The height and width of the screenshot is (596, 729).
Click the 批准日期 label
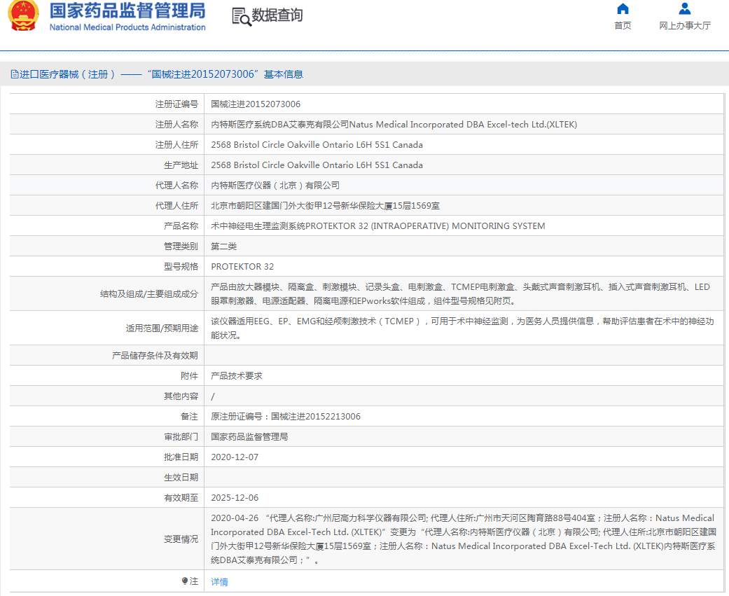click(181, 457)
